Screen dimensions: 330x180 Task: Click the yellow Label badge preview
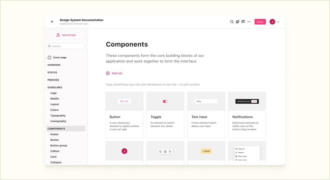tap(206, 151)
